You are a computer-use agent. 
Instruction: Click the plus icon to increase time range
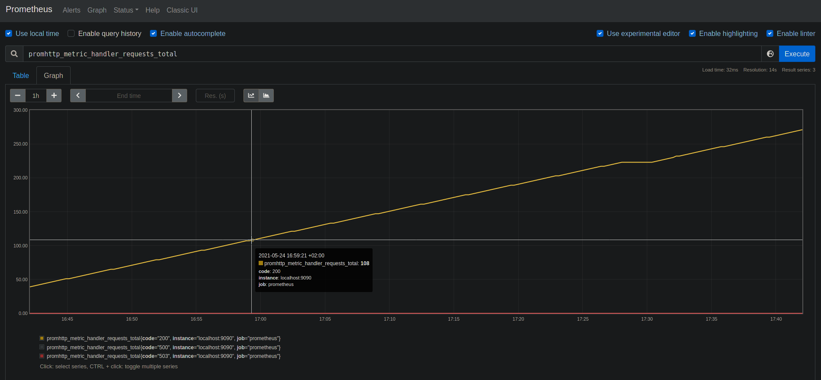pos(54,96)
